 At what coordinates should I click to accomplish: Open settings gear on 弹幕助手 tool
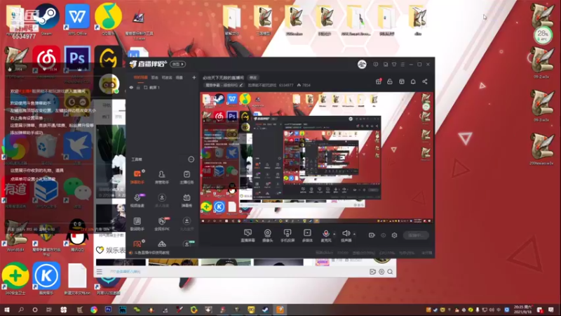(x=144, y=171)
